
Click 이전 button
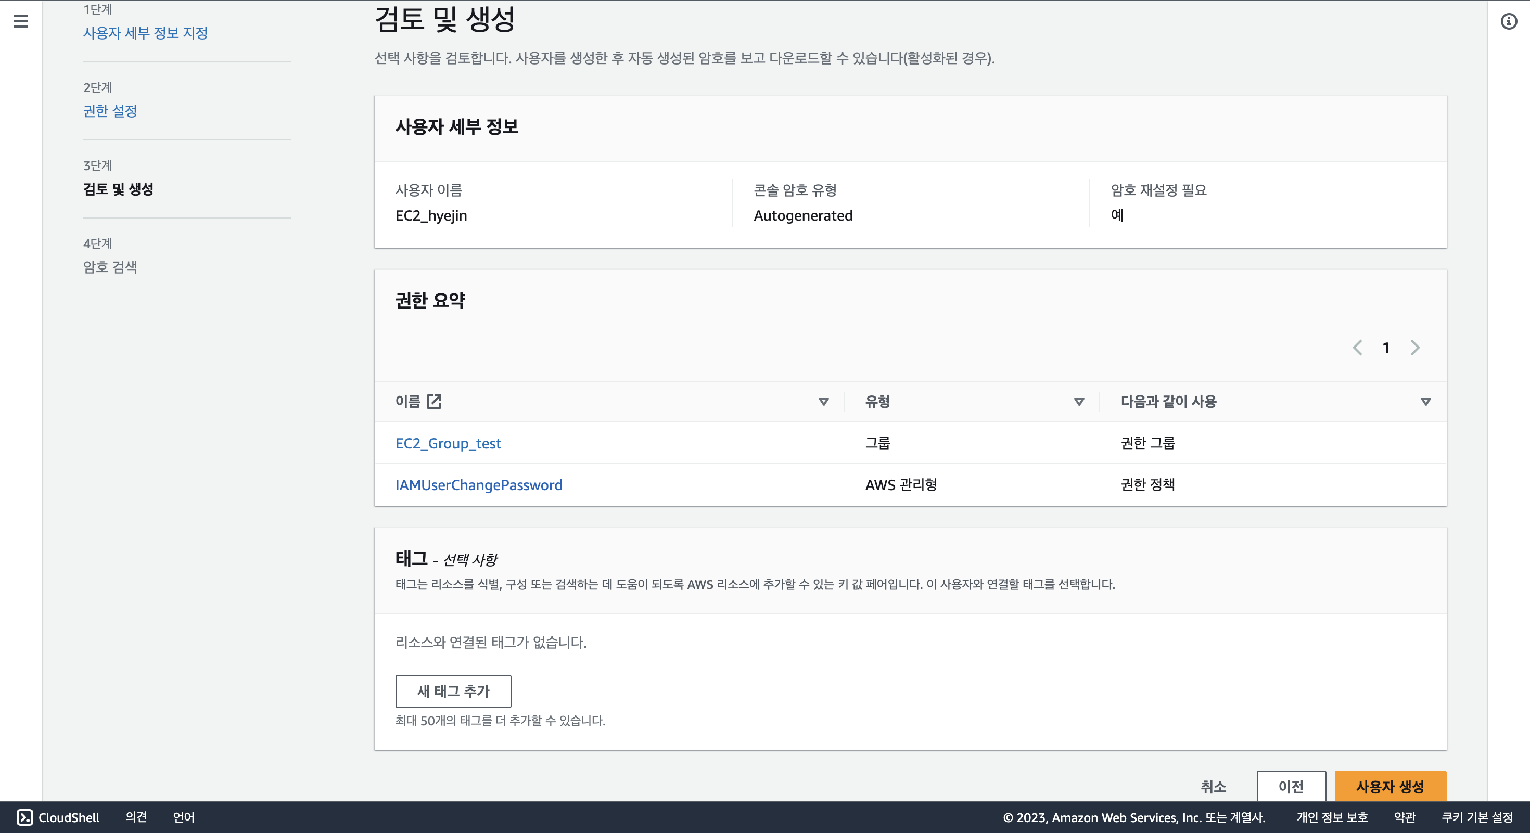pos(1291,787)
